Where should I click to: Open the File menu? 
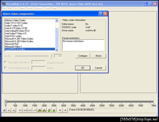[x=4, y=8]
